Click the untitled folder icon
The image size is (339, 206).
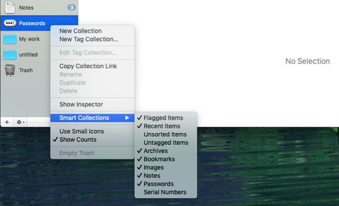tap(10, 54)
